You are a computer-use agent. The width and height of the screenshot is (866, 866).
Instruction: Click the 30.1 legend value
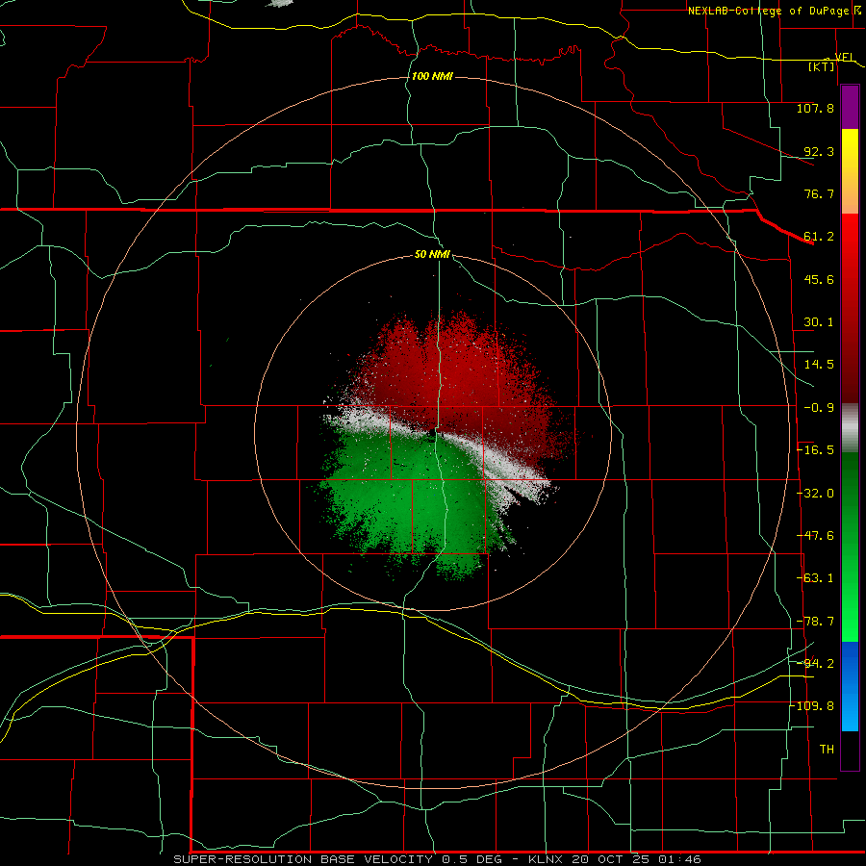tap(819, 322)
